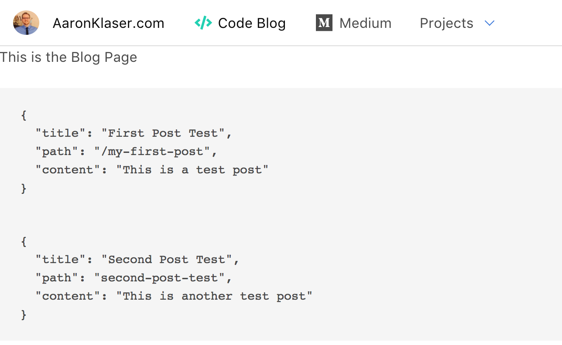The height and width of the screenshot is (345, 562).
Task: Open the AaronKlaser.com home link
Action: [108, 23]
